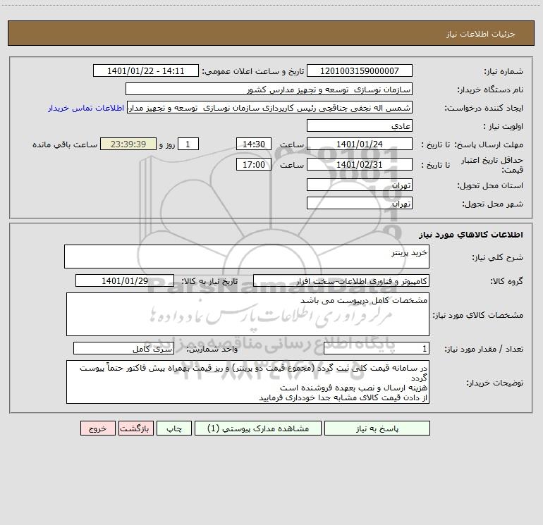Screen dimensions: 543x525
Task: Click the remaining days field showing 1
Action: click(188, 144)
